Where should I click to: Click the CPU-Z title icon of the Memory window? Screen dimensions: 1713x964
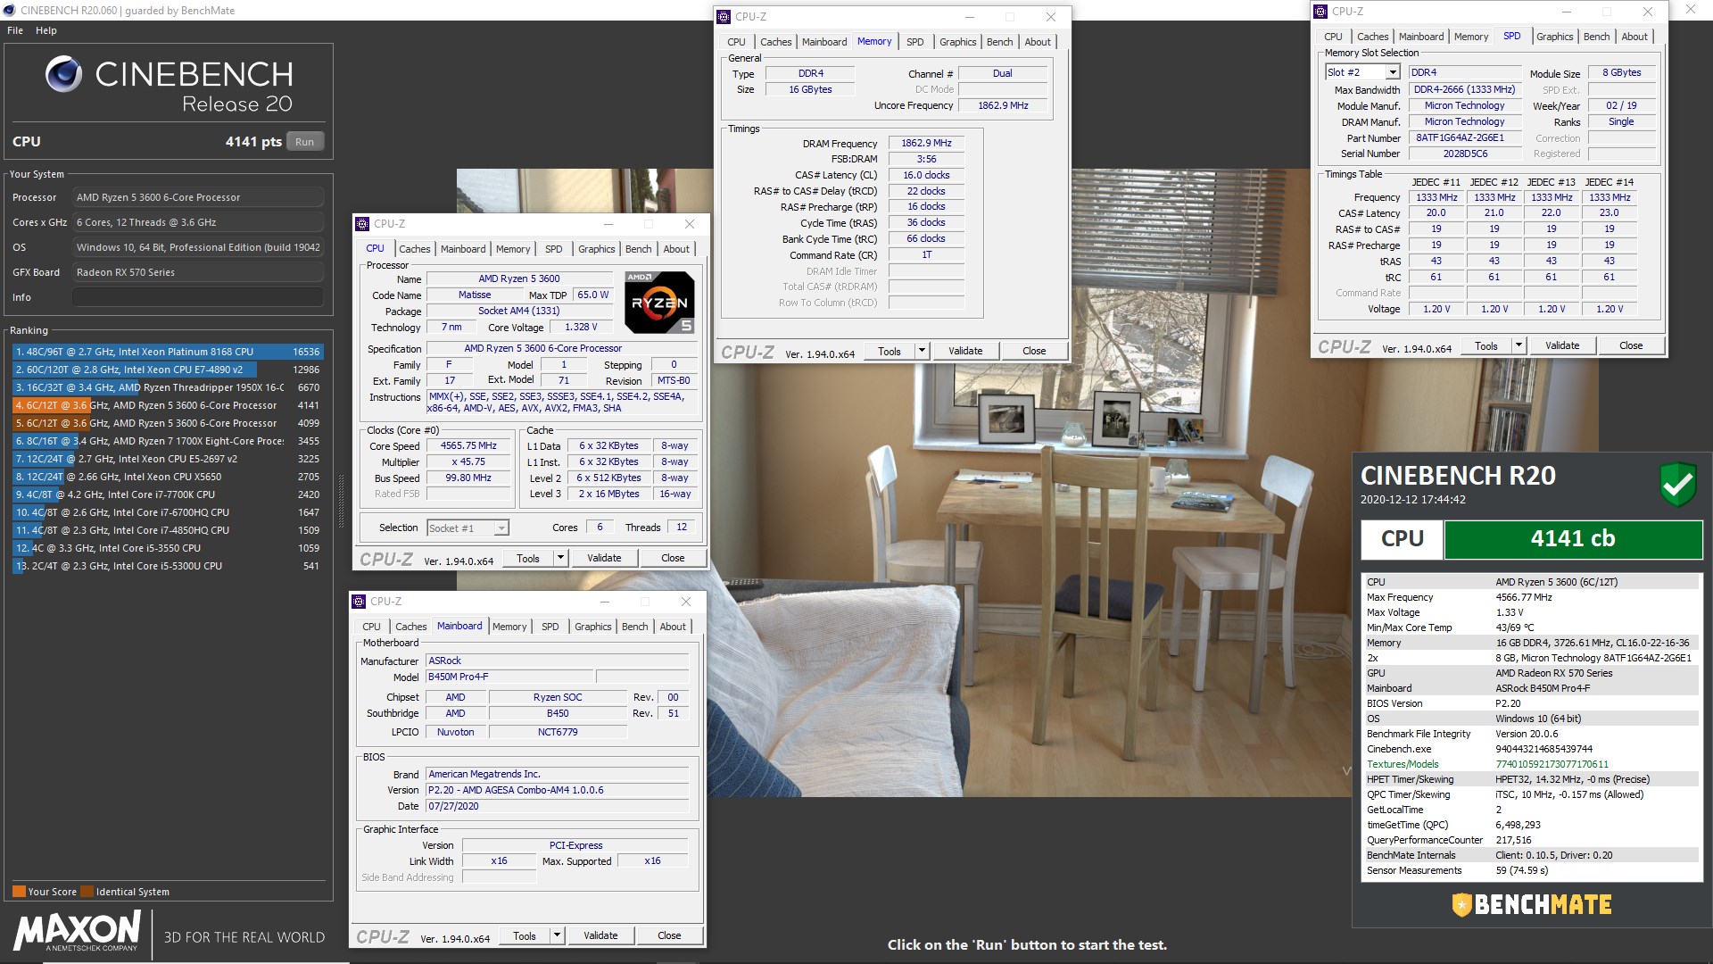point(724,17)
